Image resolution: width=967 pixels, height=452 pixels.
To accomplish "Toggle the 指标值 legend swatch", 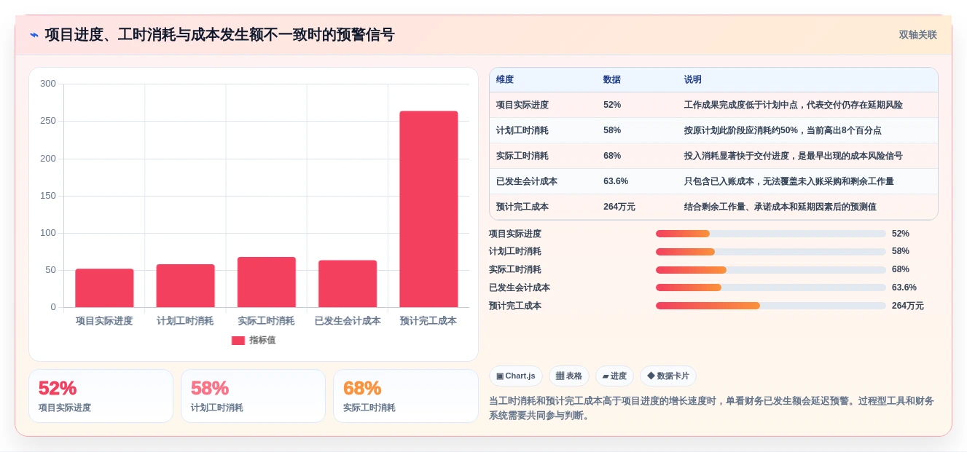I will 238,341.
